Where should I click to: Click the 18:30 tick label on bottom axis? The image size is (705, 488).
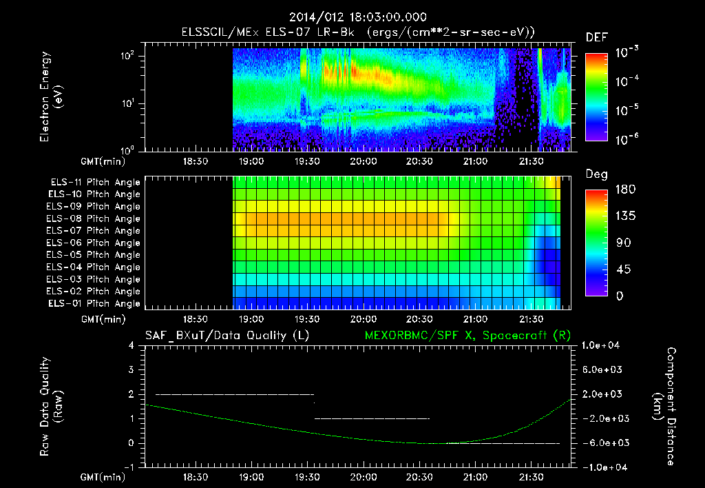195,477
